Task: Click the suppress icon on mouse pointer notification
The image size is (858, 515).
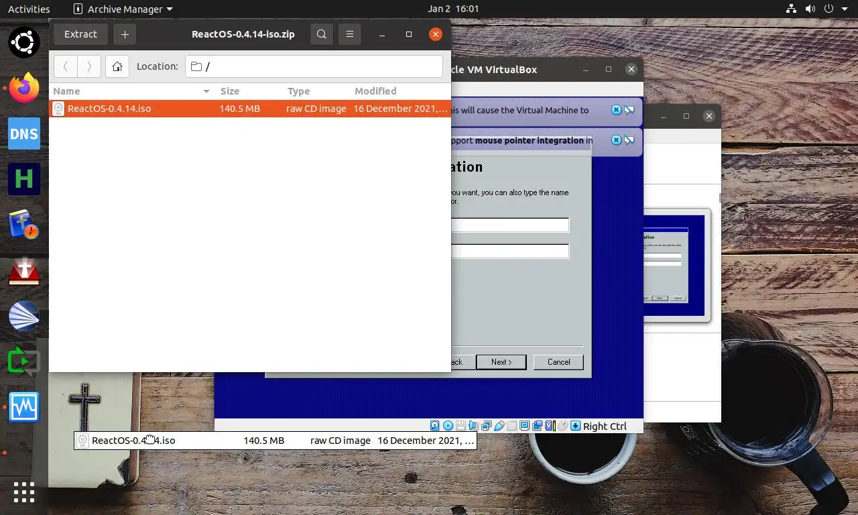Action: [x=629, y=140]
